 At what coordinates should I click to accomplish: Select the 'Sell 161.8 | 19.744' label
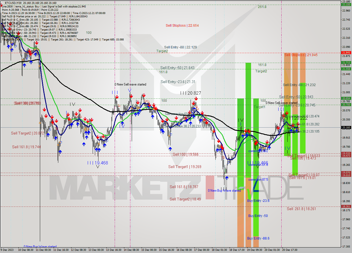[26, 147]
